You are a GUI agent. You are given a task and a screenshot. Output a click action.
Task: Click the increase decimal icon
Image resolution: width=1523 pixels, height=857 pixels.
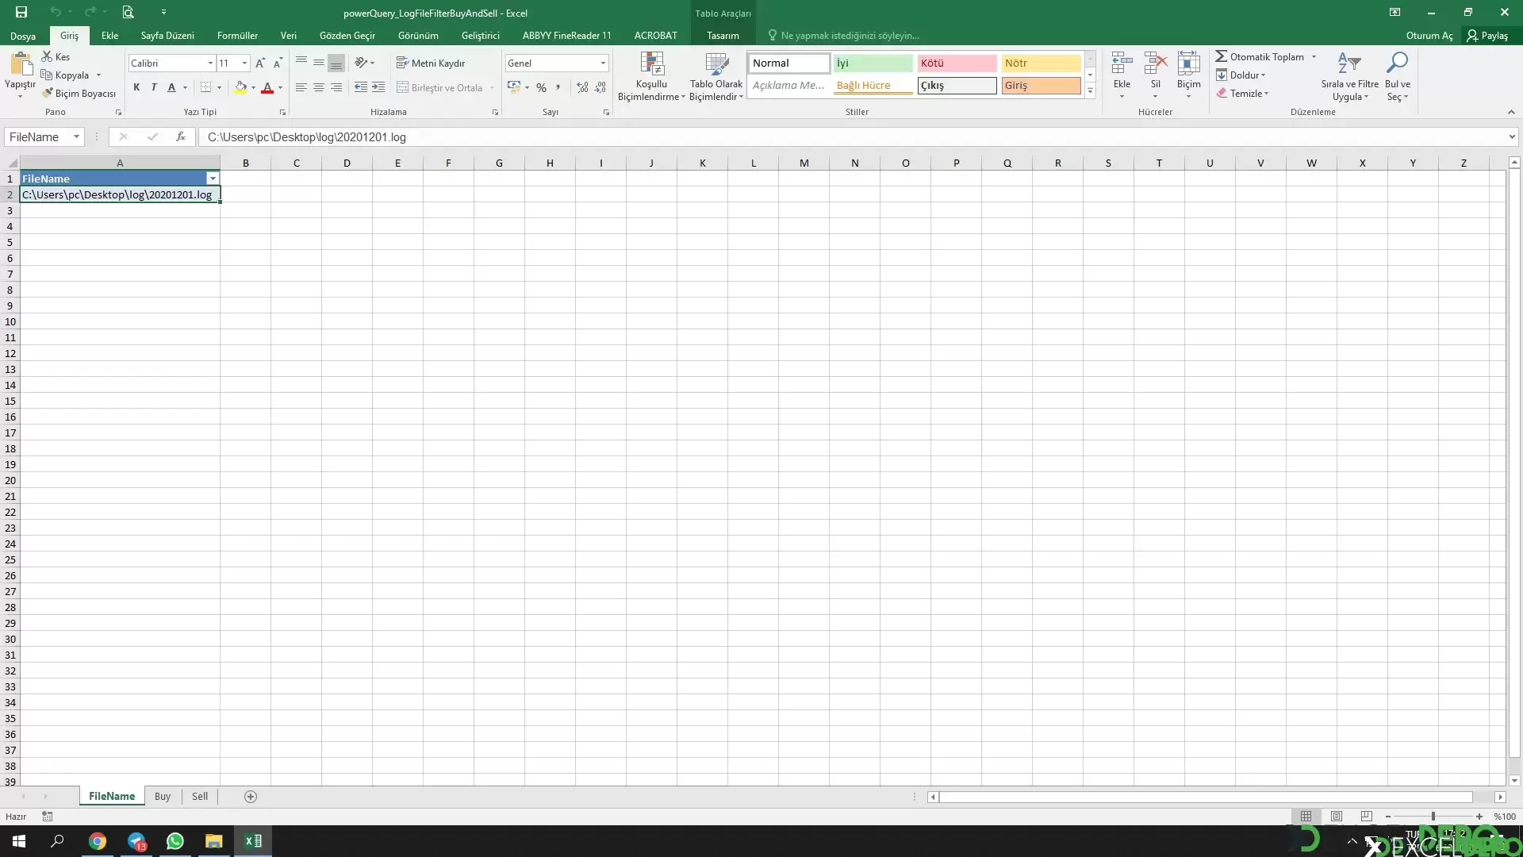tap(582, 87)
